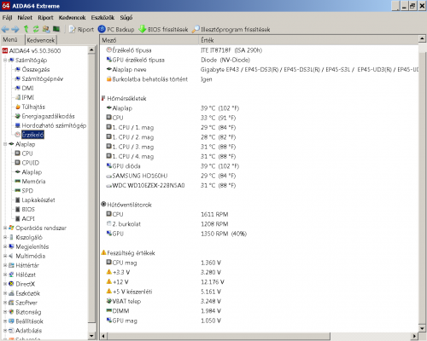Open PC Backup from toolbar
This screenshot has height=341, width=427.
(116, 29)
